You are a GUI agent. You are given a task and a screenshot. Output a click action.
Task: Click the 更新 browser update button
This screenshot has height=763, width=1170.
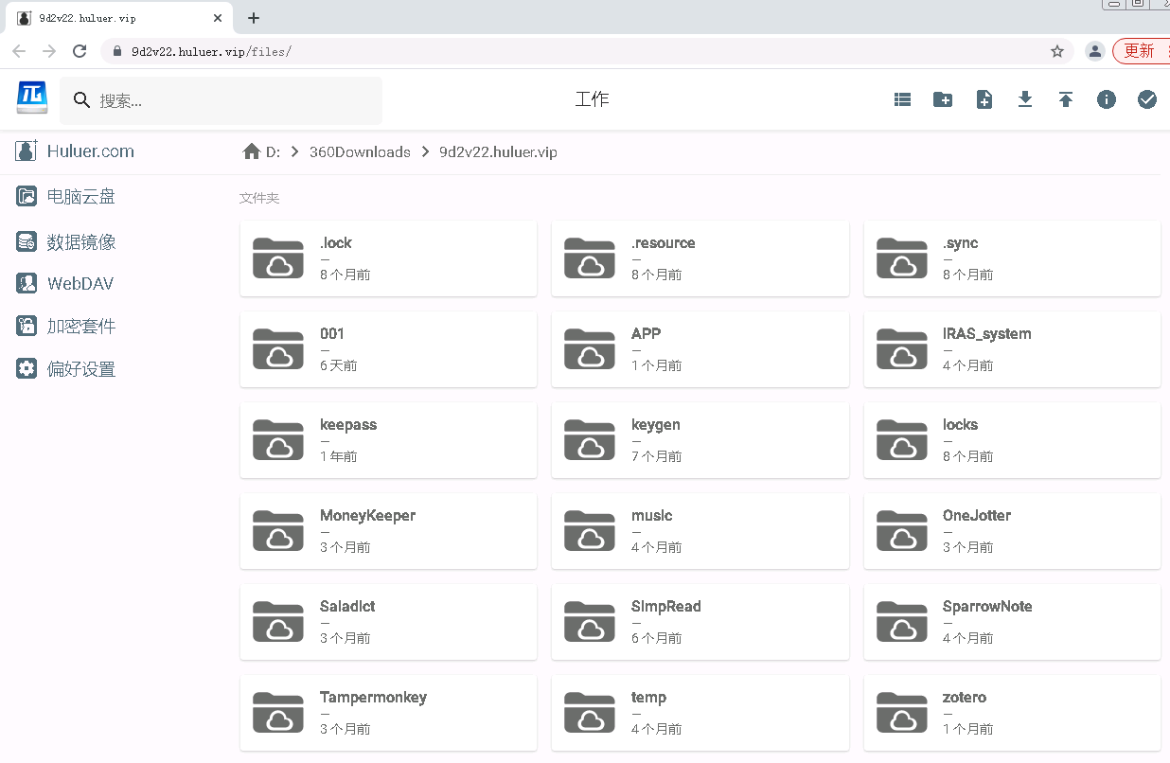(1142, 51)
